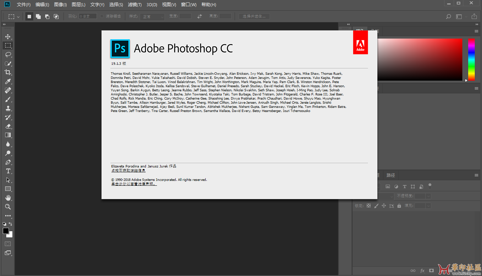Toggle type layer filter
This screenshot has height=276, width=482.
point(404,186)
